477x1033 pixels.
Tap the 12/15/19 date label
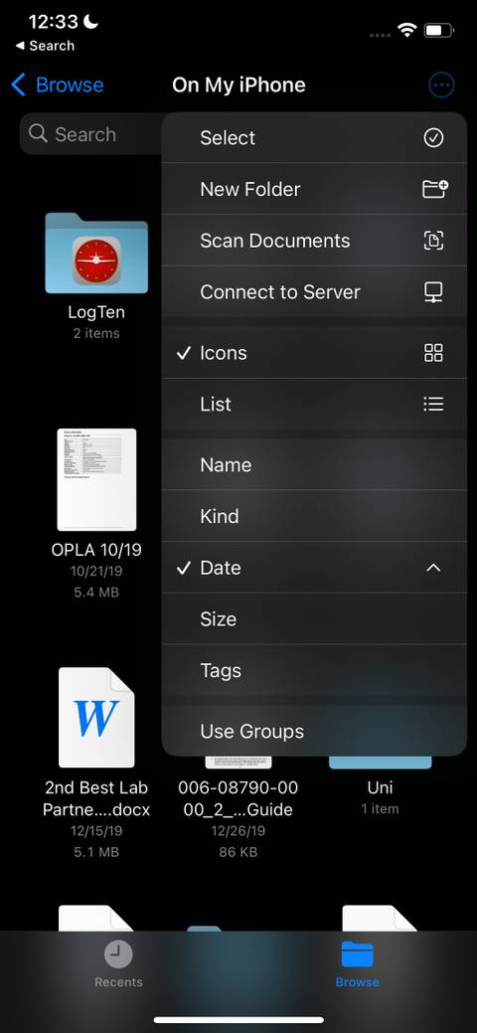(96, 831)
